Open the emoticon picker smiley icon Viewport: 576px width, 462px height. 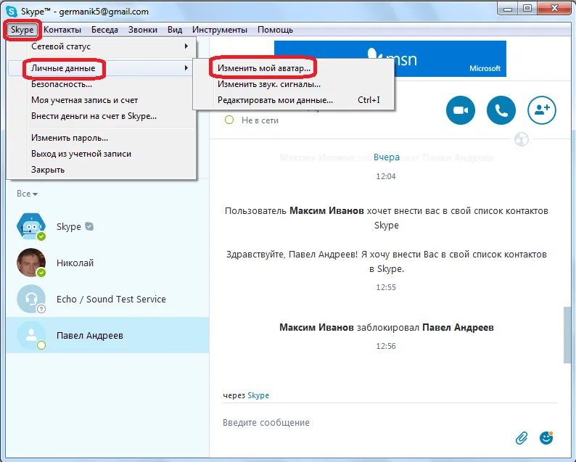(x=546, y=438)
